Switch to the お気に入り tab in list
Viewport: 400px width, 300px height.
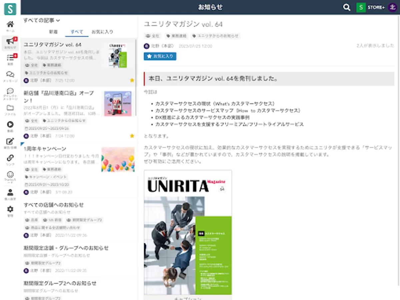(x=102, y=32)
